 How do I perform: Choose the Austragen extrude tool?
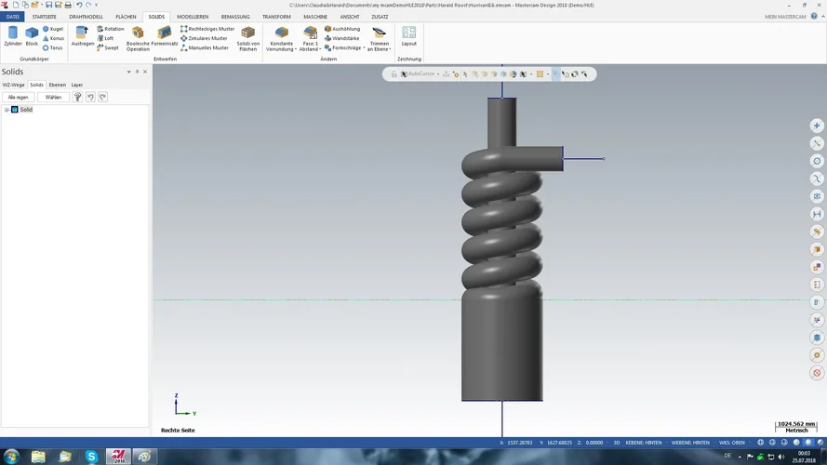(x=83, y=36)
